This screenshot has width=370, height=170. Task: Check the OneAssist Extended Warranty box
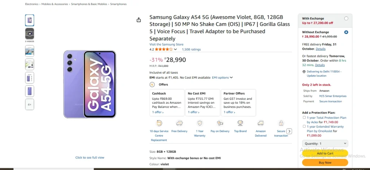click(304, 127)
